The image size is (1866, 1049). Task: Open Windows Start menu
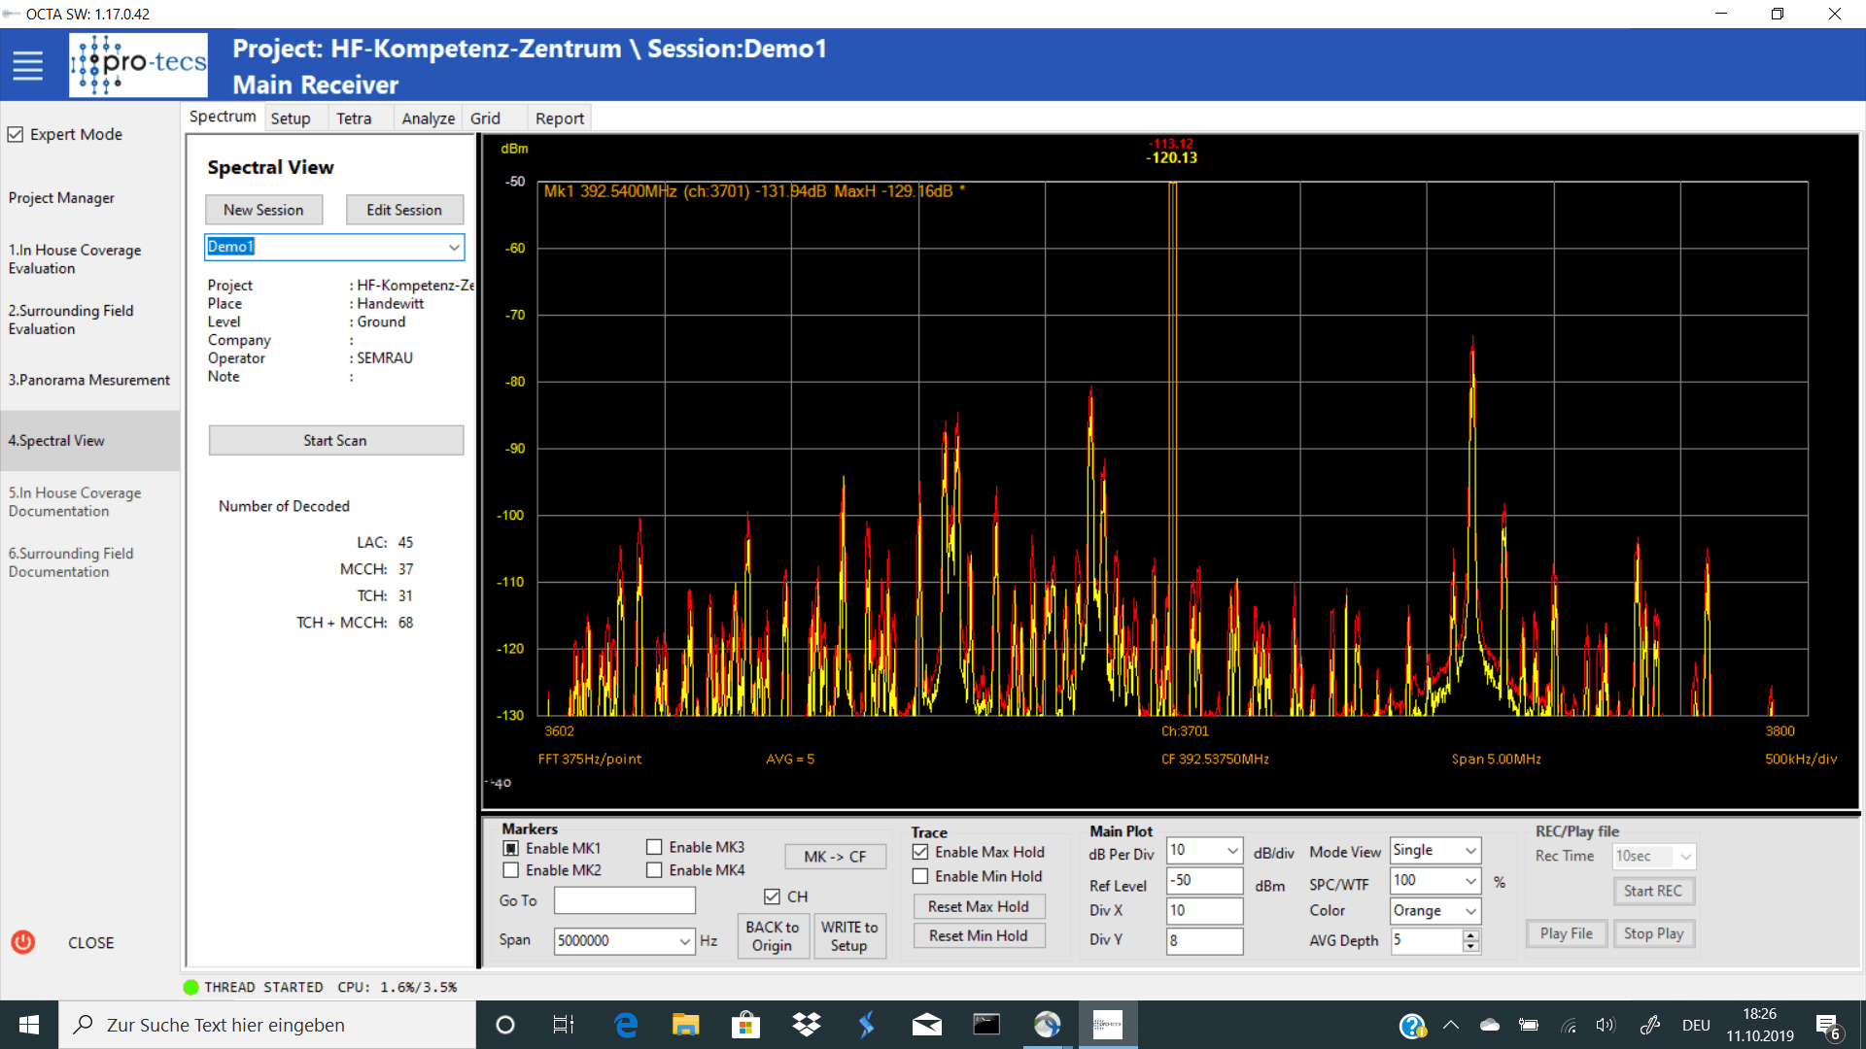click(x=29, y=1025)
